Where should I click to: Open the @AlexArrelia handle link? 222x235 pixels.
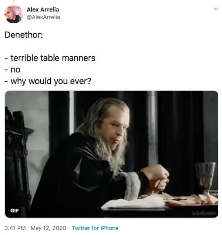click(43, 17)
